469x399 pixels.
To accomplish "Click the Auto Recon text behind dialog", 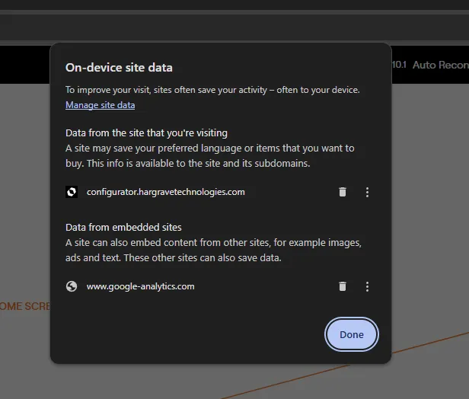I will 441,65.
